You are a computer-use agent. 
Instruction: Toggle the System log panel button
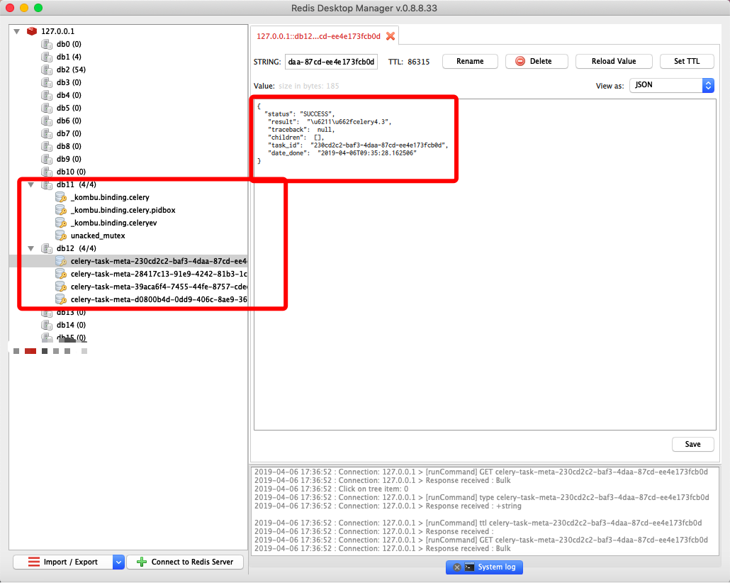[x=484, y=567]
